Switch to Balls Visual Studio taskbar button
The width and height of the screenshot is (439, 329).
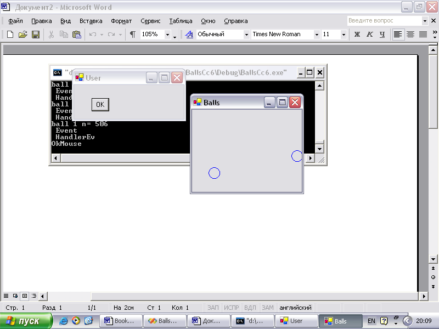pyautogui.click(x=165, y=321)
